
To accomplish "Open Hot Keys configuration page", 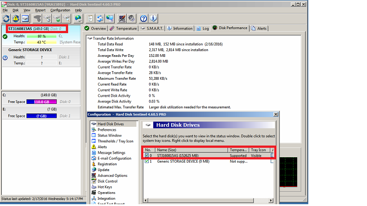I will click(x=104, y=187).
